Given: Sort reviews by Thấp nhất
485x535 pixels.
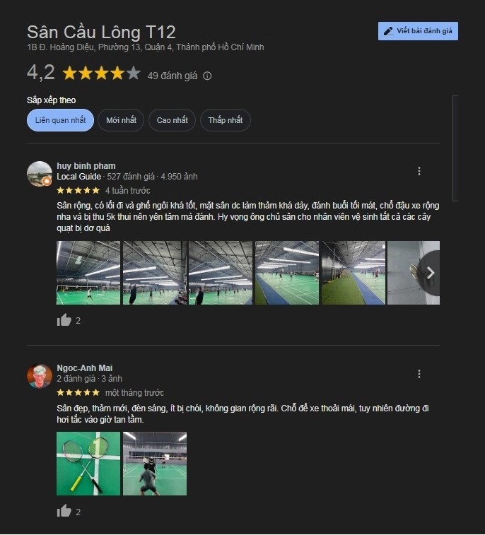Looking at the screenshot, I should click(226, 120).
